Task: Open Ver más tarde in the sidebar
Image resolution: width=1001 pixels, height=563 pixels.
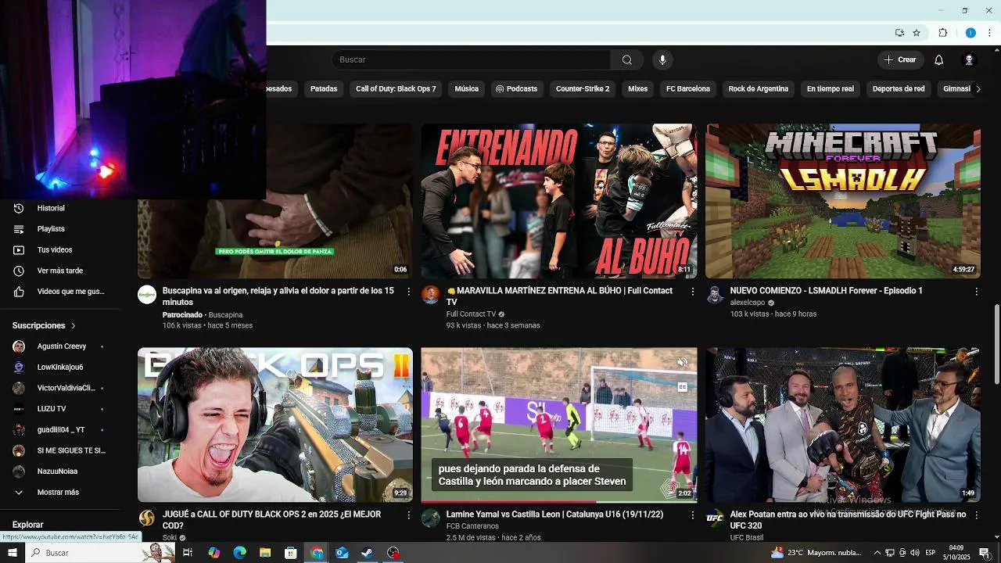Action: coord(59,271)
